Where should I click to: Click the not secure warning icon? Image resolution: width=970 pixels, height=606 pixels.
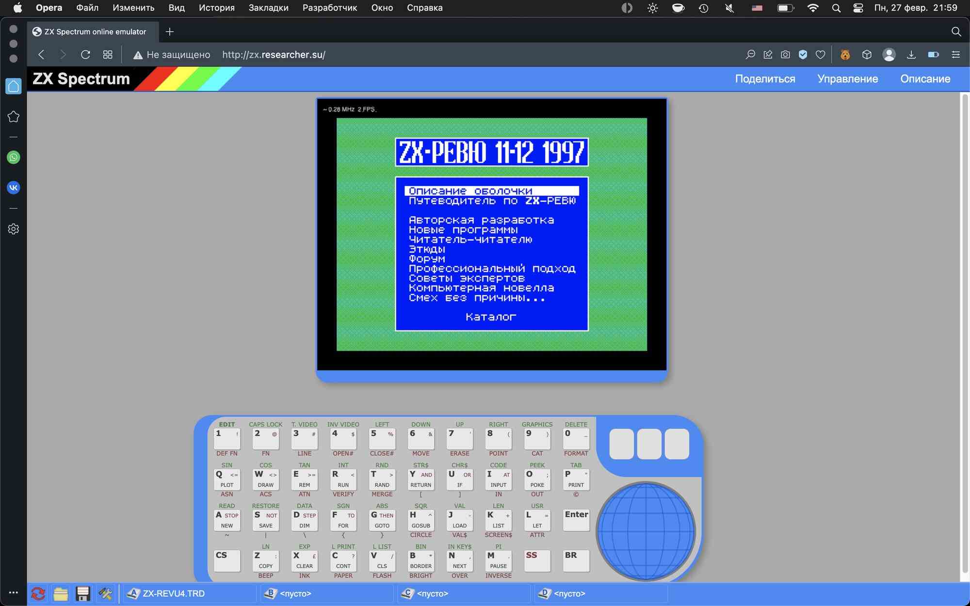(138, 55)
